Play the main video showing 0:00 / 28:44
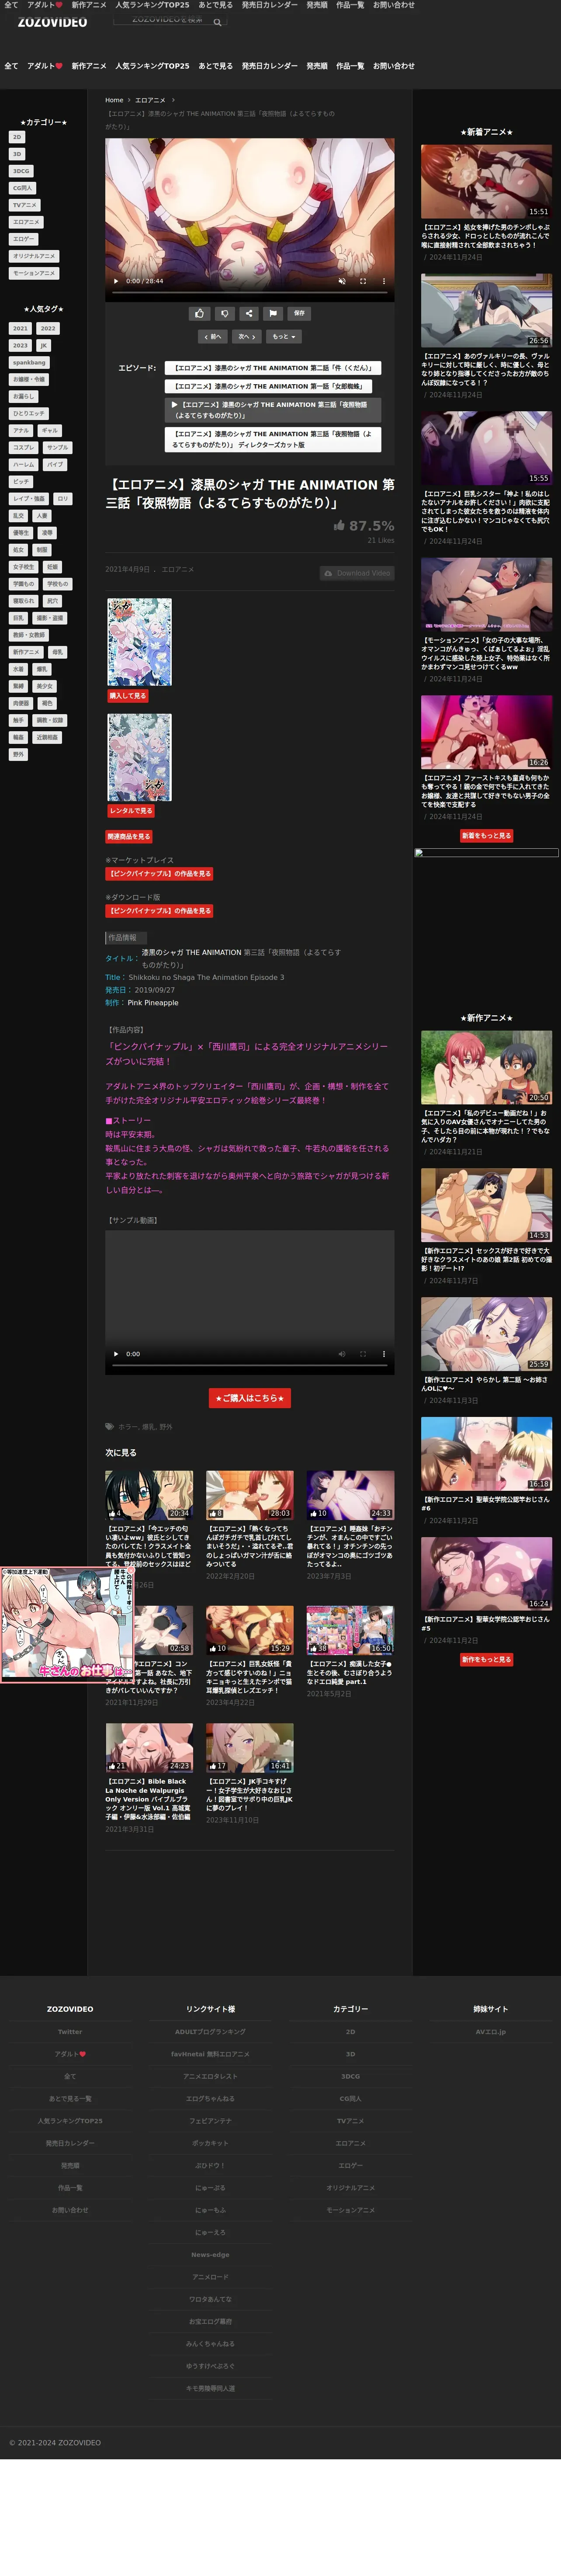 tap(116, 281)
